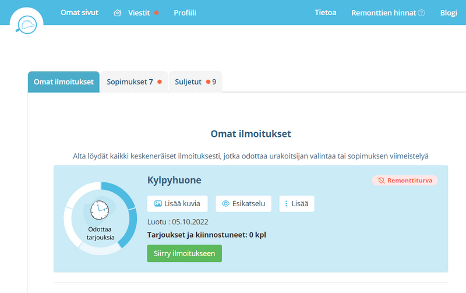Open the Blogi link in the header
466x293 pixels.
pyautogui.click(x=449, y=13)
